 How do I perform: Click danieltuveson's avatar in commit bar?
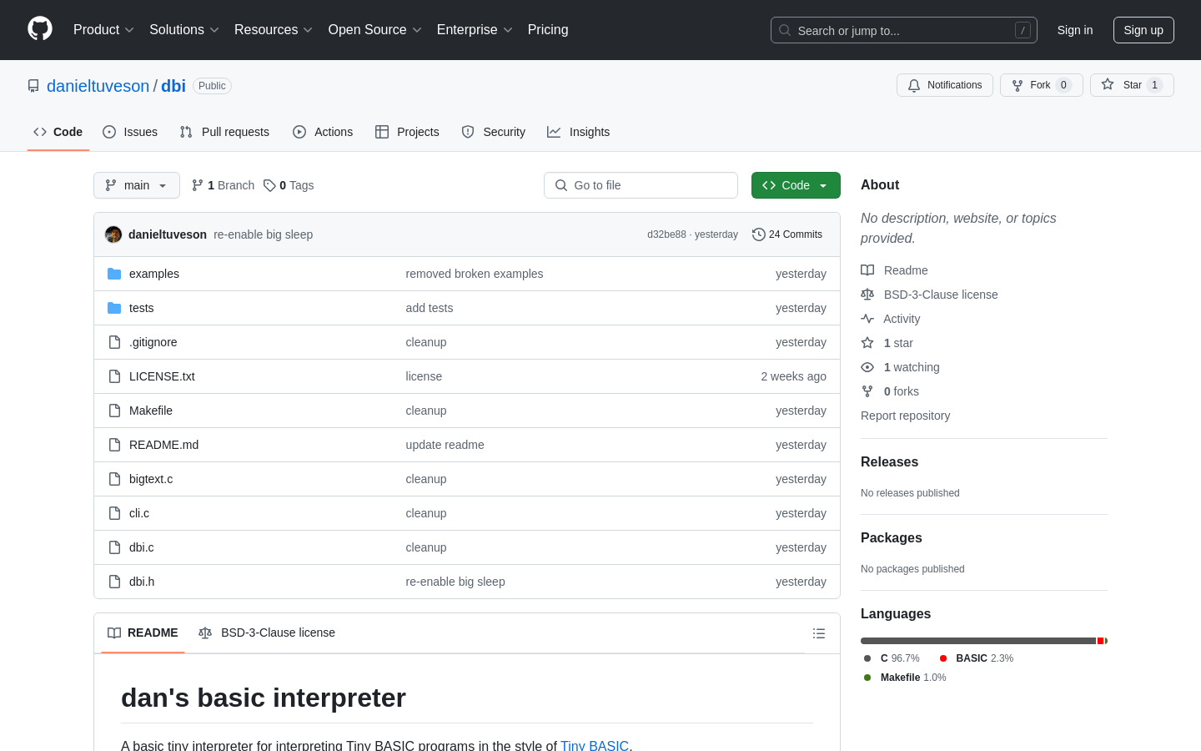point(113,234)
